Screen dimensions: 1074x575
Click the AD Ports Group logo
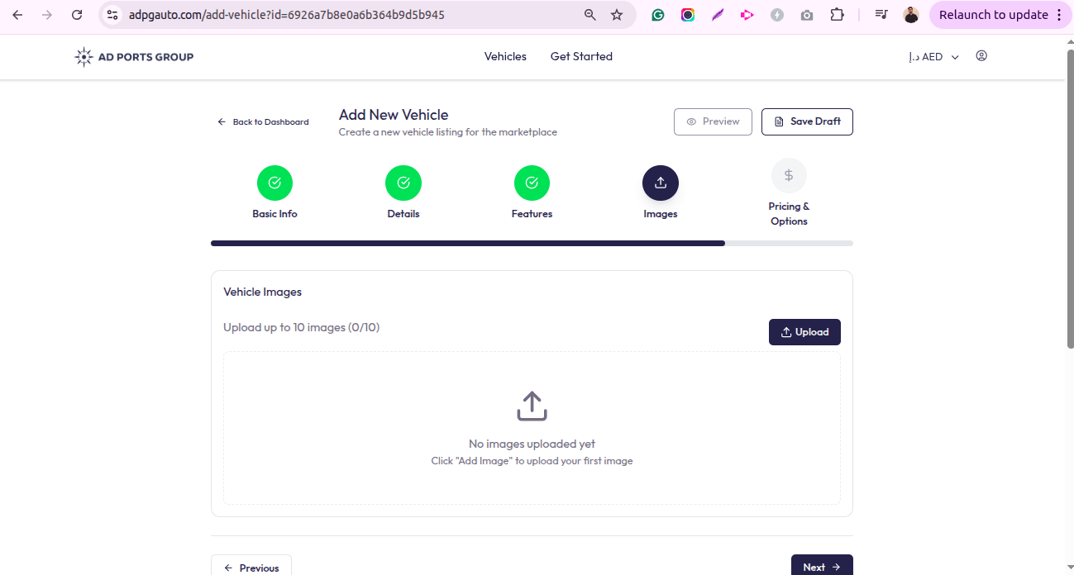(x=134, y=57)
